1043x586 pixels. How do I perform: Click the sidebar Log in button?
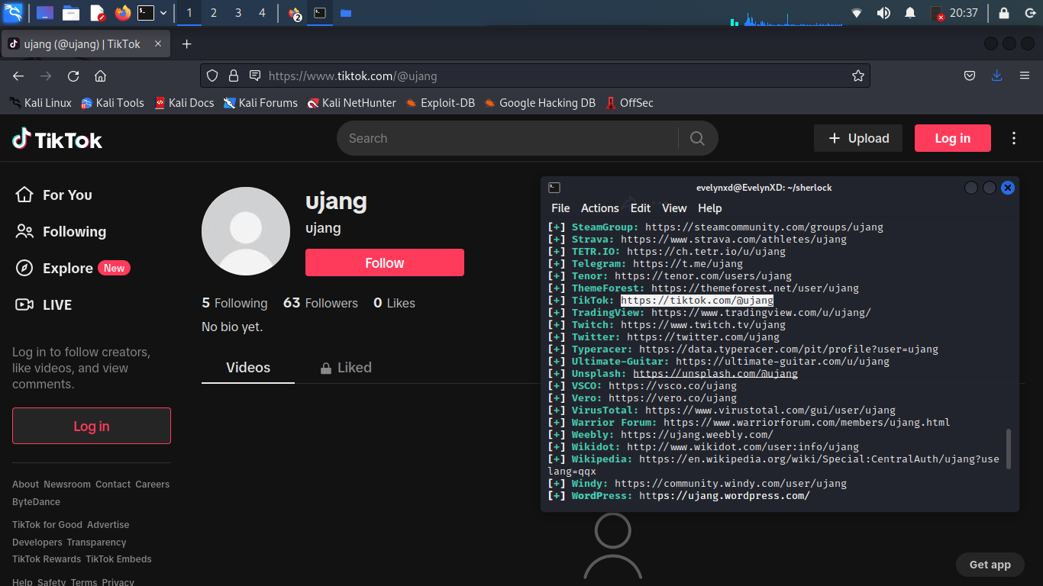[x=92, y=426]
